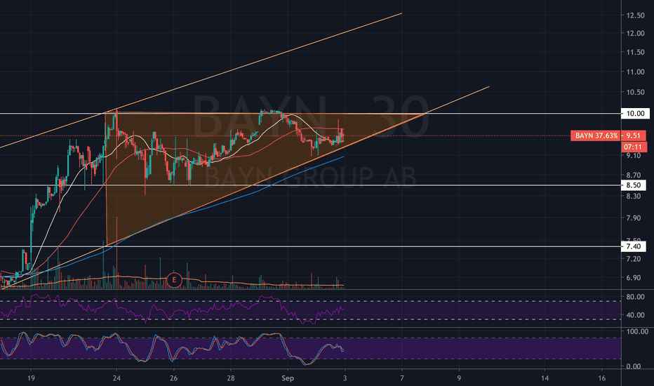Click the 6.90 price axis label
Image resolution: width=654 pixels, height=386 pixels.
tap(633, 277)
